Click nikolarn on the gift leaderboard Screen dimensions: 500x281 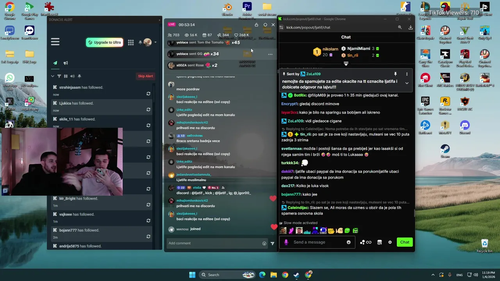coord(330,49)
